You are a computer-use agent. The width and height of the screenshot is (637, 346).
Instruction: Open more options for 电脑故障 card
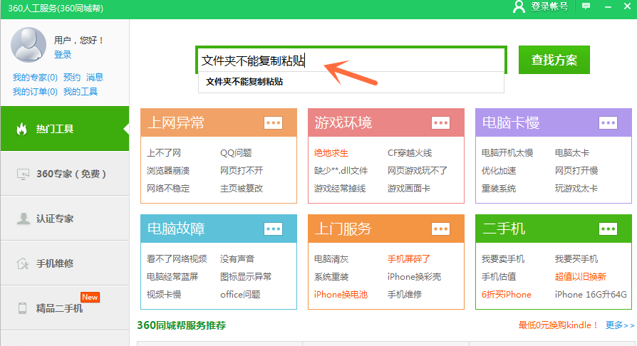tap(273, 229)
